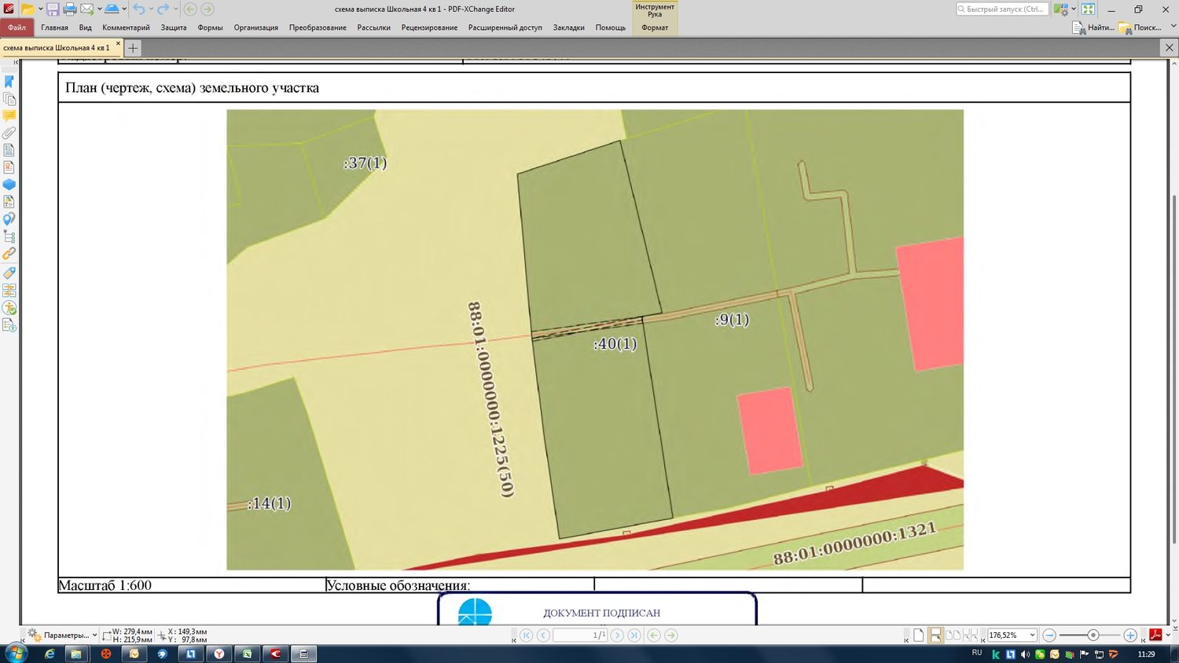Close the схема выписка Школьная 4 кв 1 tab
Viewport: 1179px width, 663px height.
pyautogui.click(x=118, y=44)
